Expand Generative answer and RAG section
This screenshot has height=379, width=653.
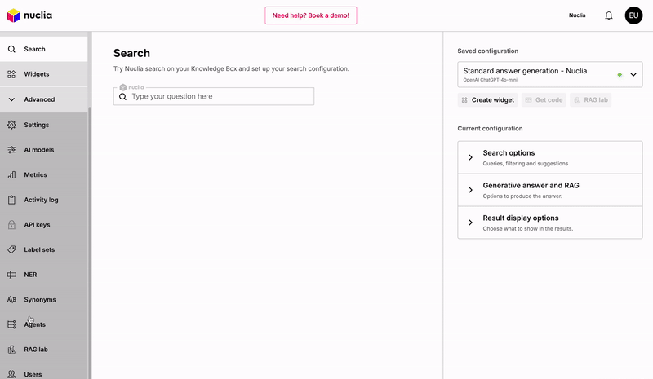(471, 190)
